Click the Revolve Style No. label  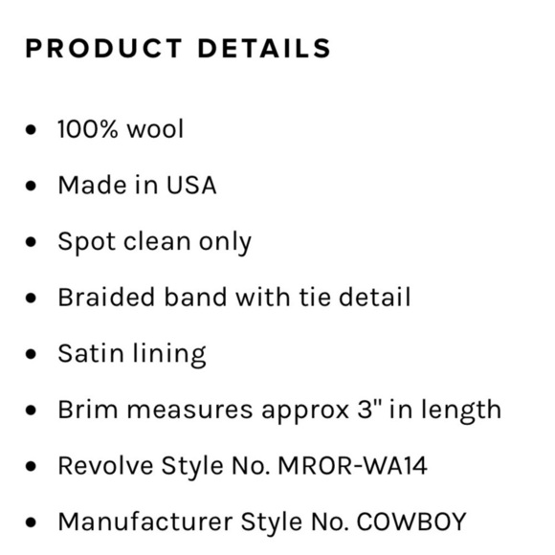point(164,466)
